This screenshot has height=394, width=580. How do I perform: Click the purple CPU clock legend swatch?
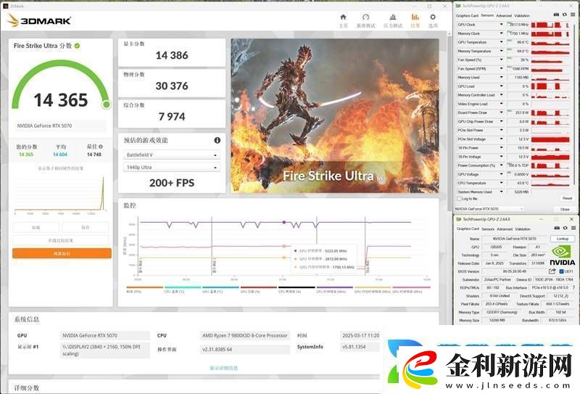coord(335,287)
